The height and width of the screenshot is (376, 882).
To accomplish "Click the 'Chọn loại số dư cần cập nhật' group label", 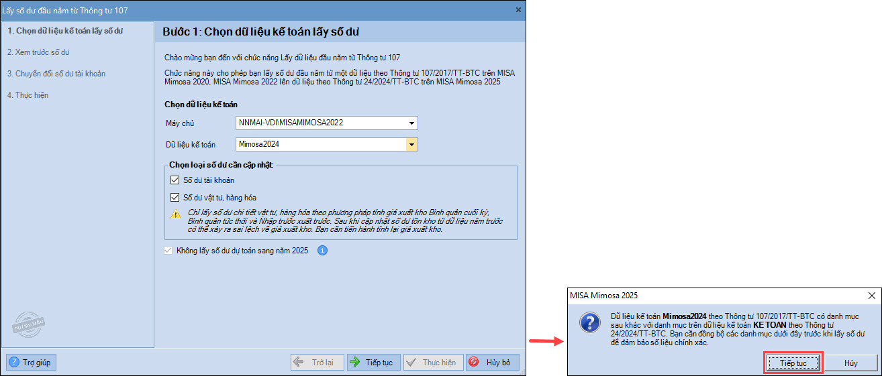I will [x=221, y=165].
